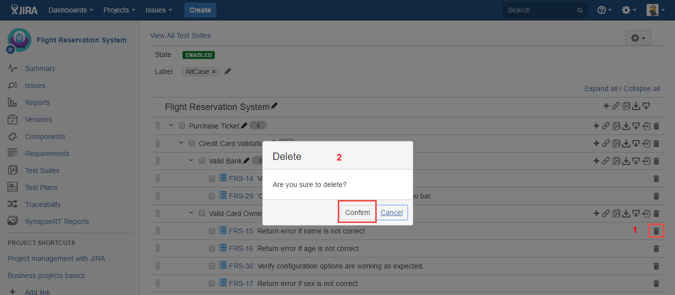The width and height of the screenshot is (675, 295).
Task: Collapse the Purchase Ticket tree node
Action: click(171, 125)
